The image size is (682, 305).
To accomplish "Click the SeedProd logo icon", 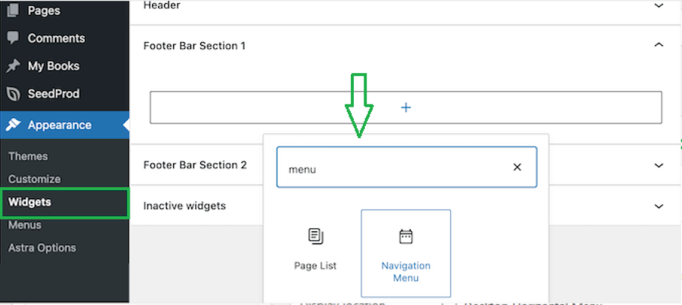I will click(13, 94).
